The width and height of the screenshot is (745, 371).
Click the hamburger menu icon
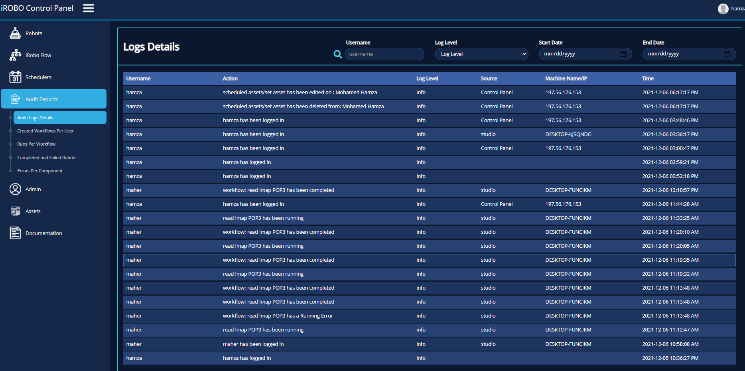coord(88,8)
